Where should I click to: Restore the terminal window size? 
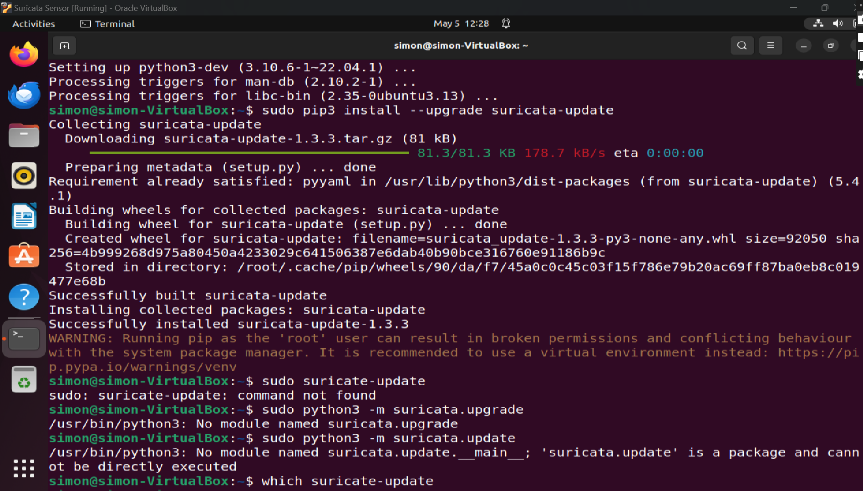click(831, 45)
